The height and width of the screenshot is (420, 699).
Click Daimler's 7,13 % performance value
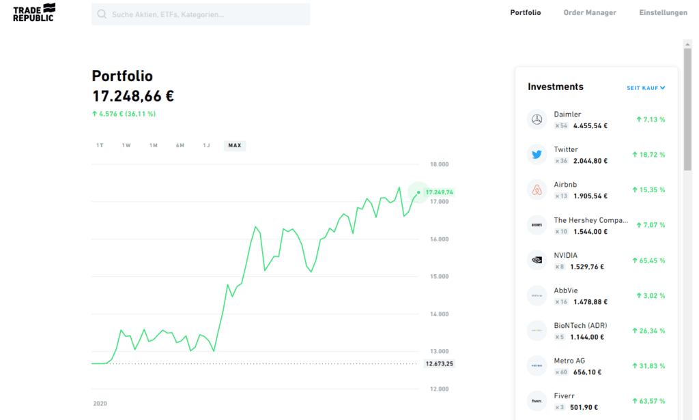(x=651, y=119)
